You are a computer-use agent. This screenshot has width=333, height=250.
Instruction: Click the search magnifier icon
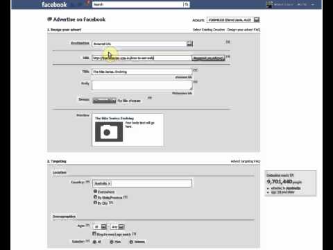click(x=187, y=4)
